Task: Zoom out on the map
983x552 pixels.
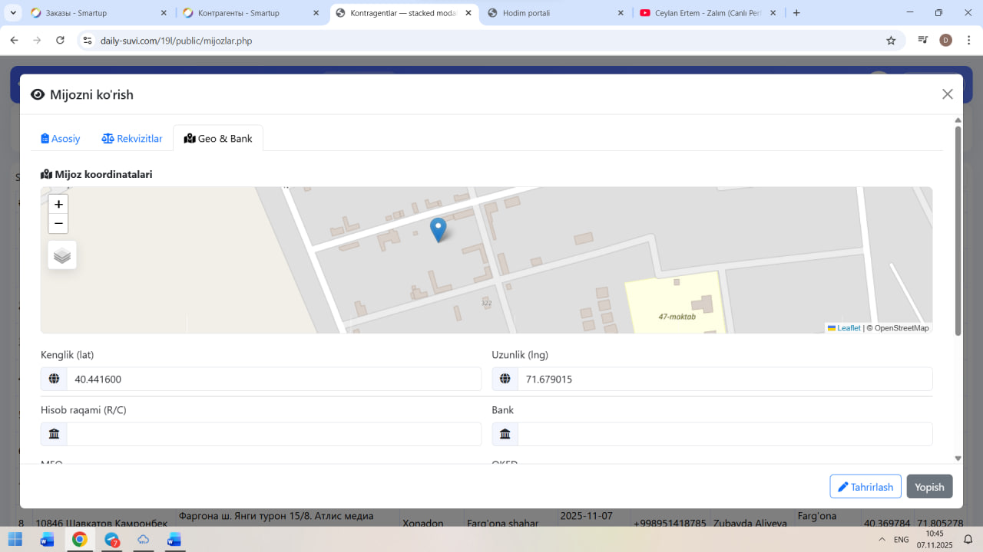Action: [58, 224]
